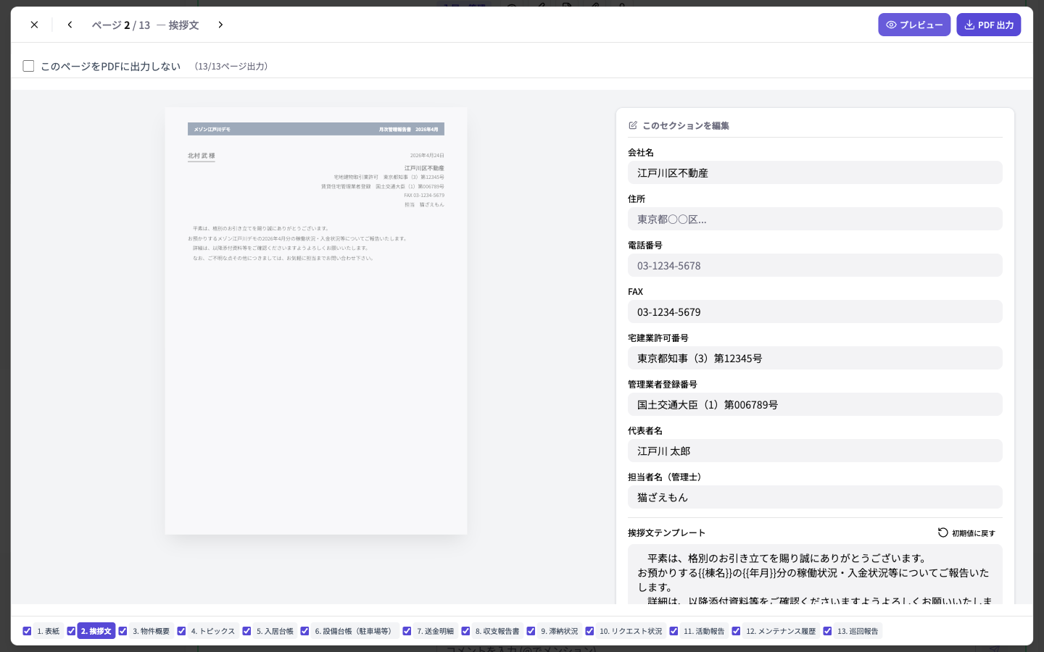Screen dimensions: 1044x652
Task: Switch to the 7. 送金明細 tab
Action: [x=435, y=631]
